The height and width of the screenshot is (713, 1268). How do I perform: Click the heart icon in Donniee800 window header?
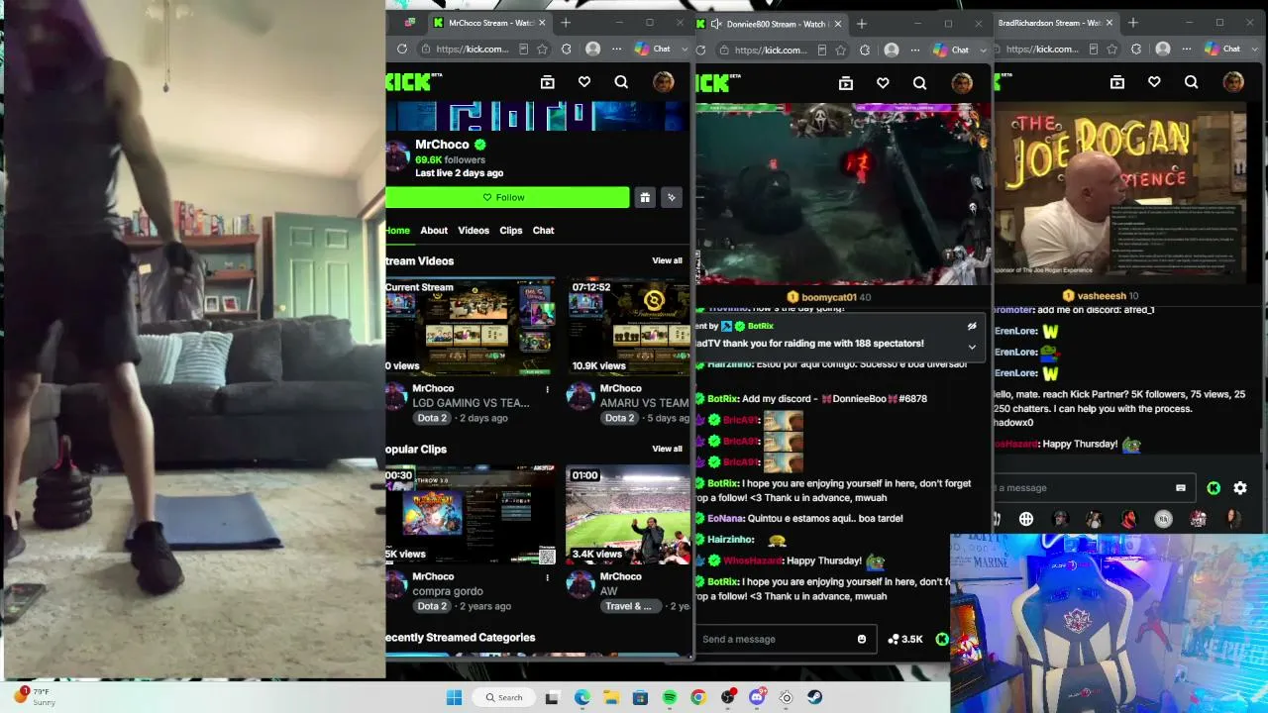coord(883,83)
